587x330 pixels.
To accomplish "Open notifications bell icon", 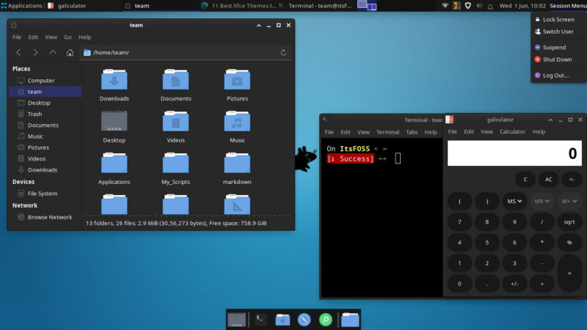I will 490,6.
